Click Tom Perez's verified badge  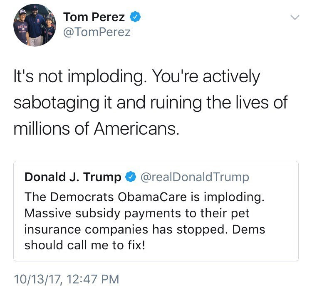pyautogui.click(x=136, y=17)
